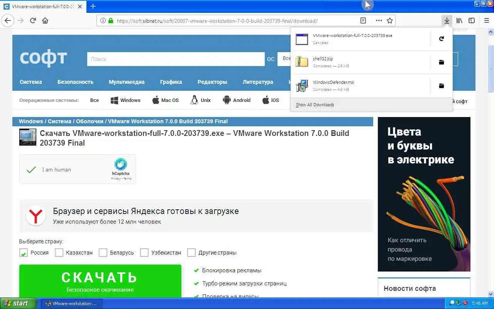Click the shell32.zip archive icon

point(302,62)
